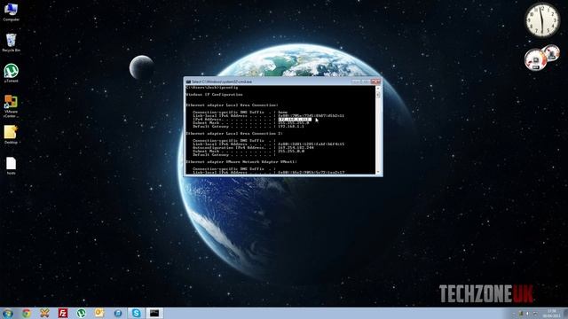
Task: Click the cmd scrollbar up arrow
Action: click(378, 89)
